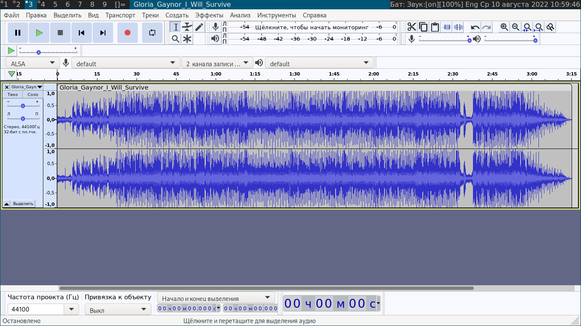Redo the last undone action
This screenshot has width=581, height=326.
pos(487,27)
